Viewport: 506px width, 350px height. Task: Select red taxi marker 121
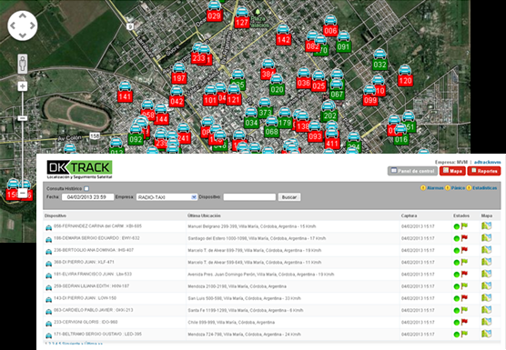pyautogui.click(x=234, y=95)
